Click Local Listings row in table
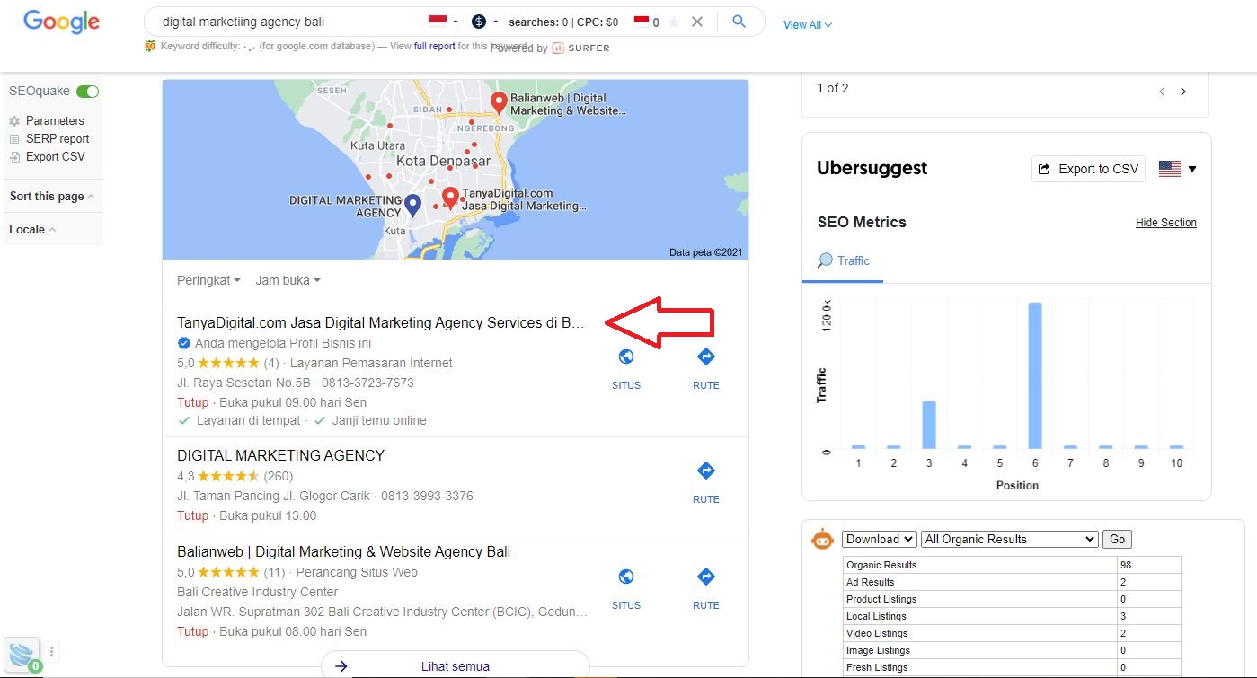Screen dimensions: 1257x678 [1012, 616]
